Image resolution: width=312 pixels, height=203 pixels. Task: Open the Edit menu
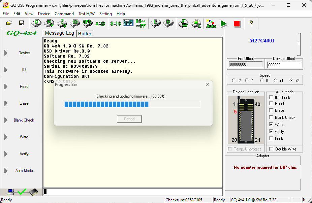[17, 14]
